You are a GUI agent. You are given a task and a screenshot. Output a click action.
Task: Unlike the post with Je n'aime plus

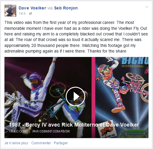tap(16, 143)
